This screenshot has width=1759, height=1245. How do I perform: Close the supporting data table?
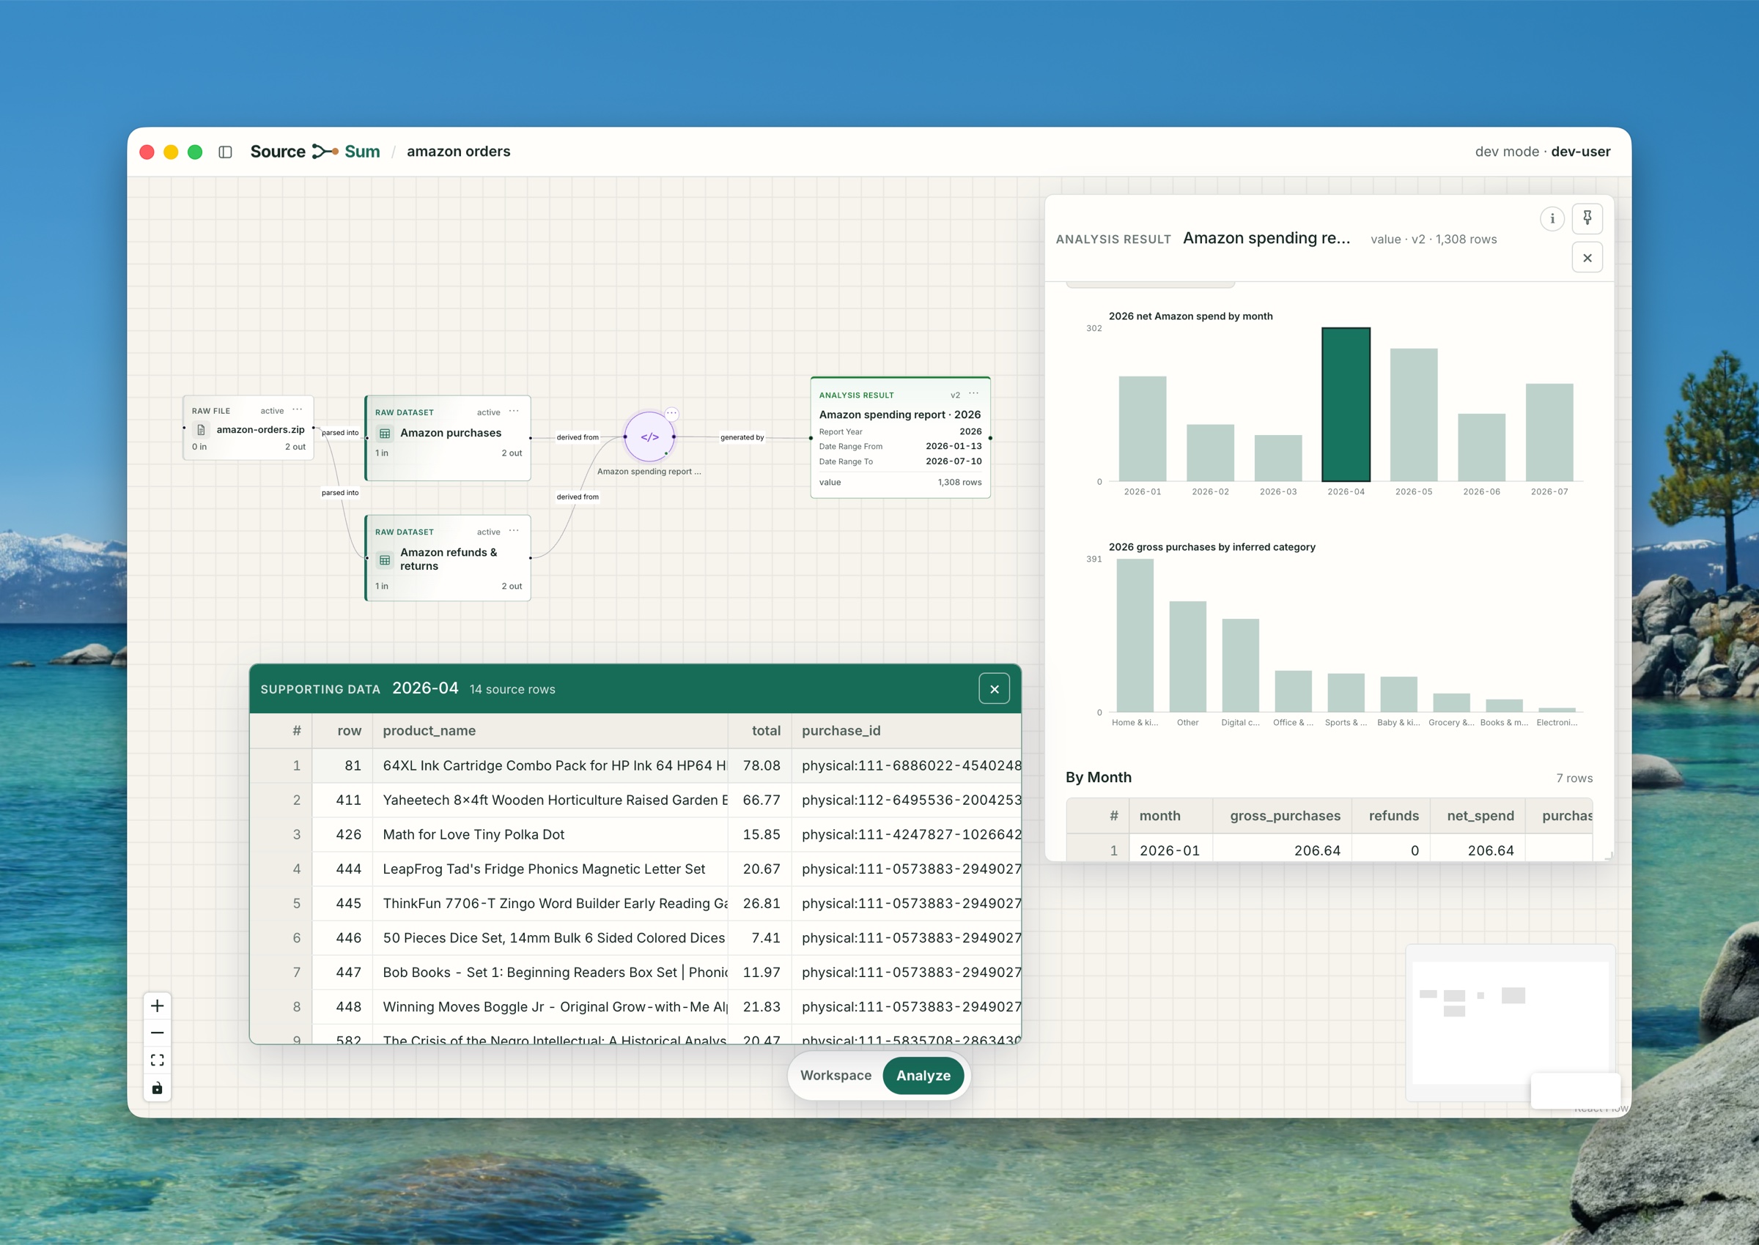tap(994, 688)
